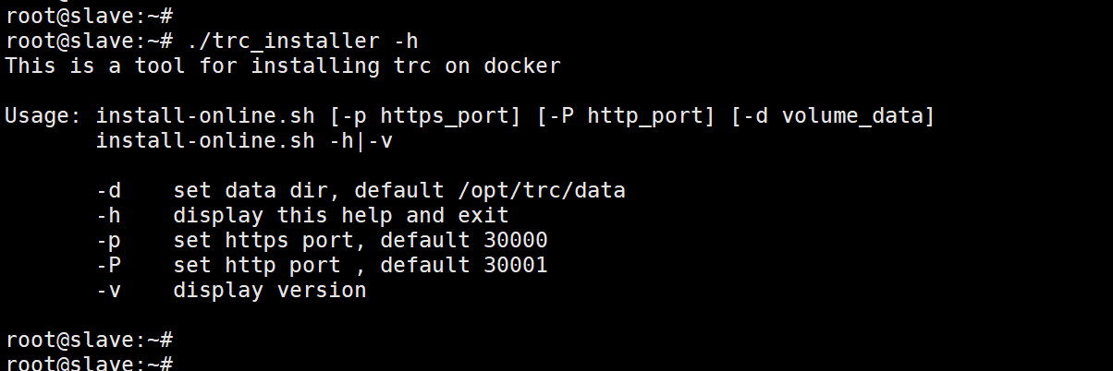Click the -v option flag
Screen dimensions: 1113x371
108,290
